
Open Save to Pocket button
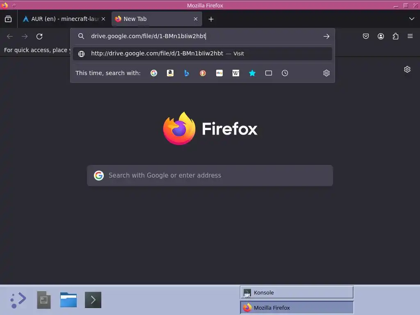tap(365, 36)
